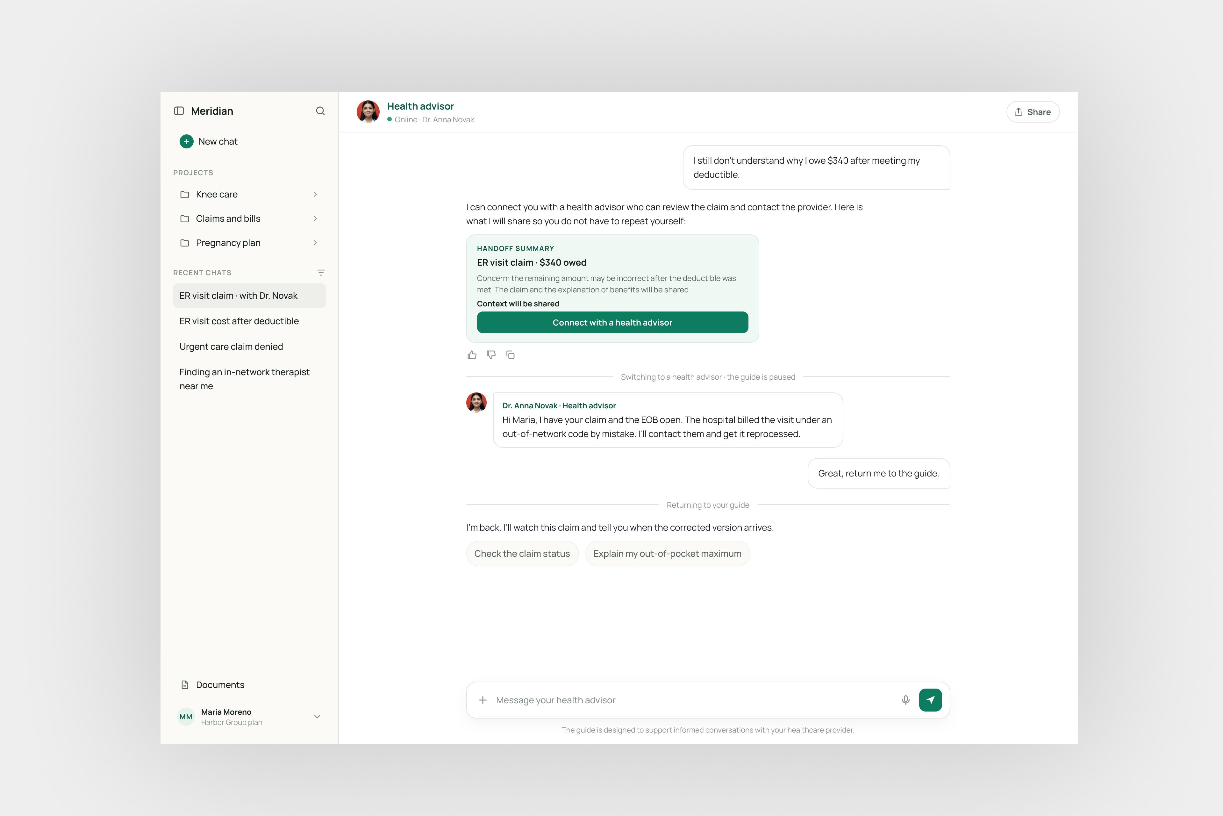
Task: Give thumbs up to the guide's response
Action: tap(472, 355)
